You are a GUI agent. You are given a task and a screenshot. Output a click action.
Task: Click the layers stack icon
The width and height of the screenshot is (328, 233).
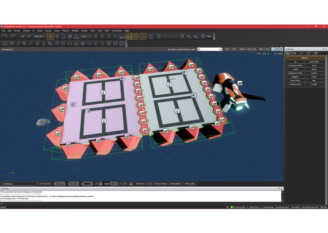tap(203, 36)
